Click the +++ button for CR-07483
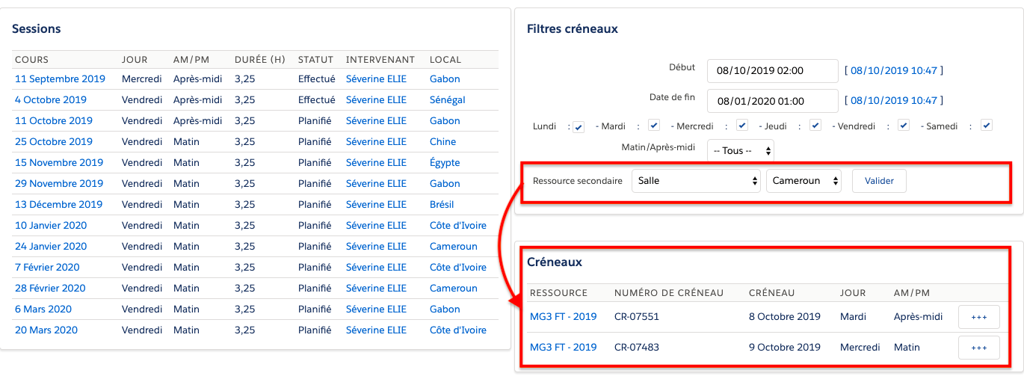Viewport: 1024px width, 379px height. (978, 348)
